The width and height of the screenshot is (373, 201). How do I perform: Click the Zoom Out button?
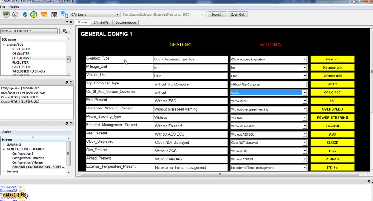pyautogui.click(x=238, y=14)
